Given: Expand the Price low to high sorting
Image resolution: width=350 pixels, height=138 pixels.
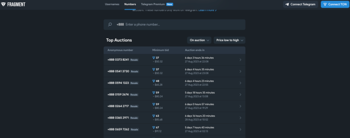Looking at the screenshot, I should [x=229, y=40].
